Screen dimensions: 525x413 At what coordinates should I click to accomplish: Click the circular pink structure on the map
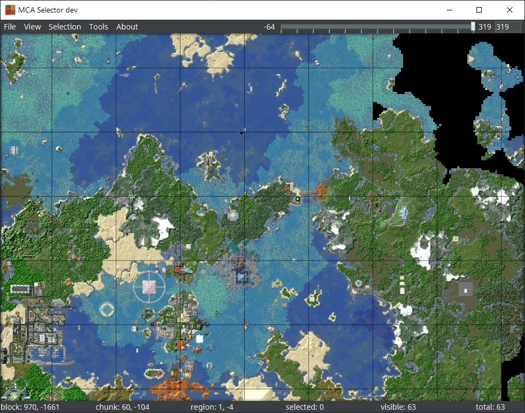(x=149, y=286)
